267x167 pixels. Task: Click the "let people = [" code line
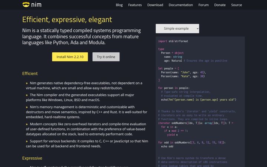click(169, 69)
